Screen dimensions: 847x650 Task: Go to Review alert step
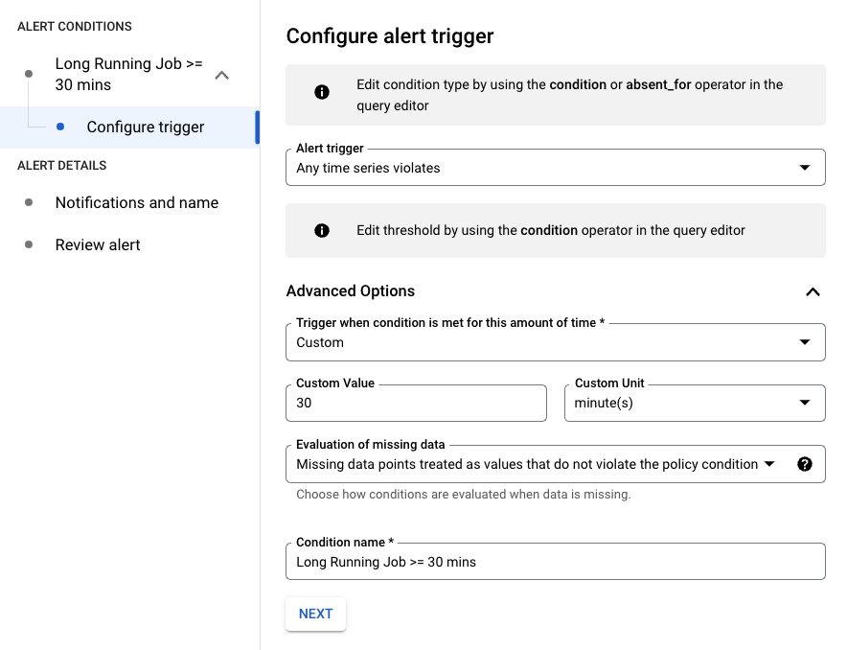(98, 244)
